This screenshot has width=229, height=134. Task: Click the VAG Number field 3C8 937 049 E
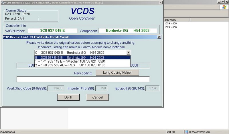(x=53, y=31)
